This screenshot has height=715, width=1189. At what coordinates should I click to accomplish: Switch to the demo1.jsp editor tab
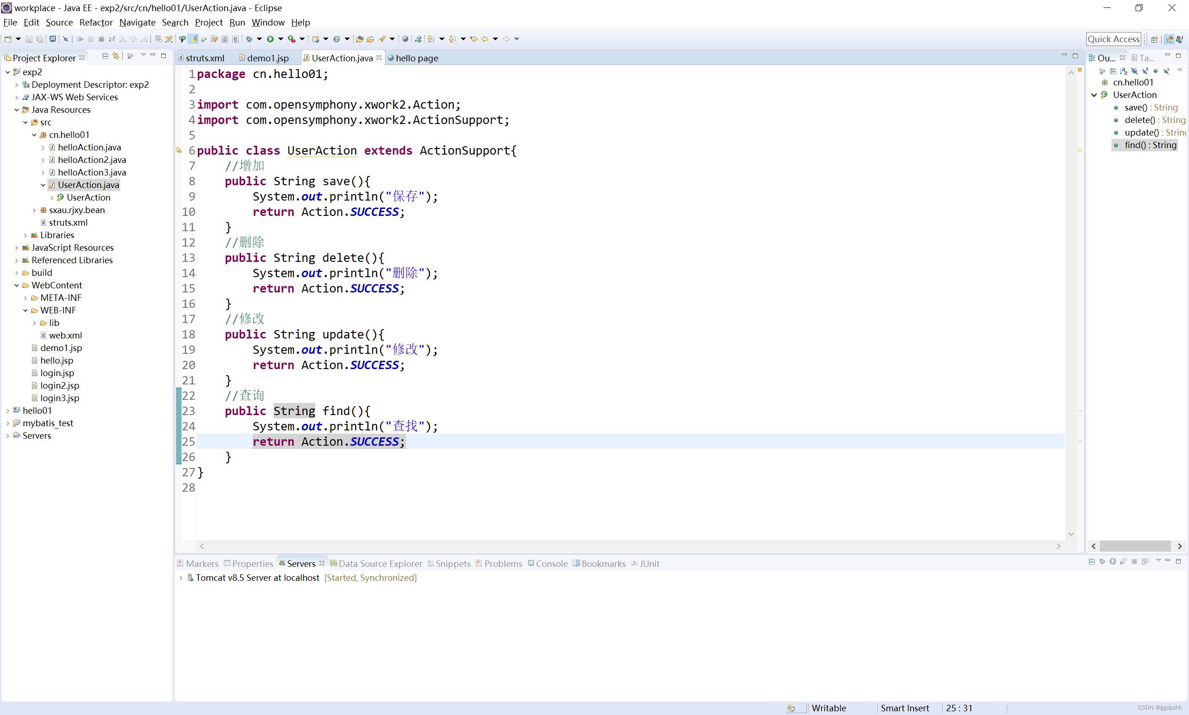point(264,58)
